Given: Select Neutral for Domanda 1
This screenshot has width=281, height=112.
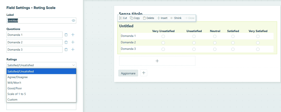Looking at the screenshot, I should click(x=215, y=36).
